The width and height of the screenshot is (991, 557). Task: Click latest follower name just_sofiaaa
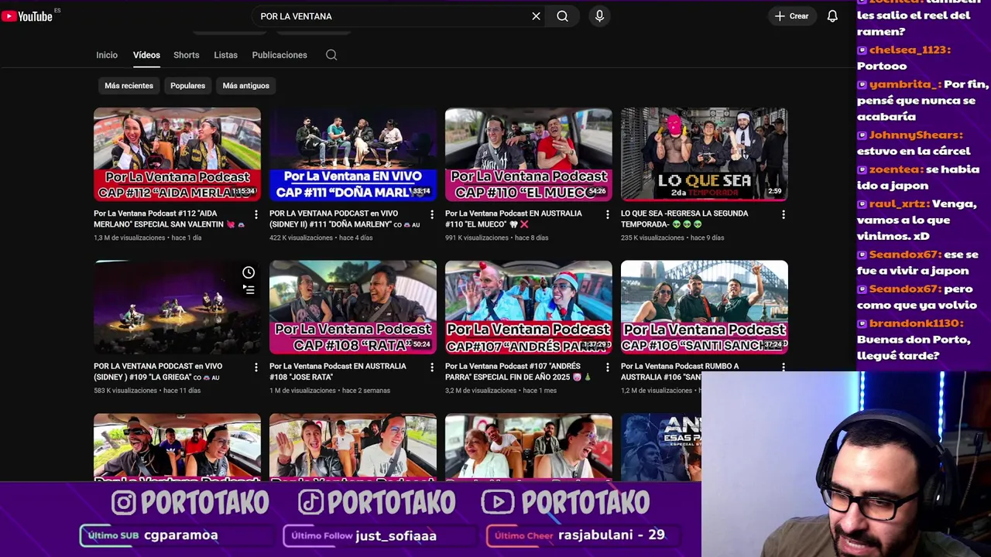click(x=396, y=535)
